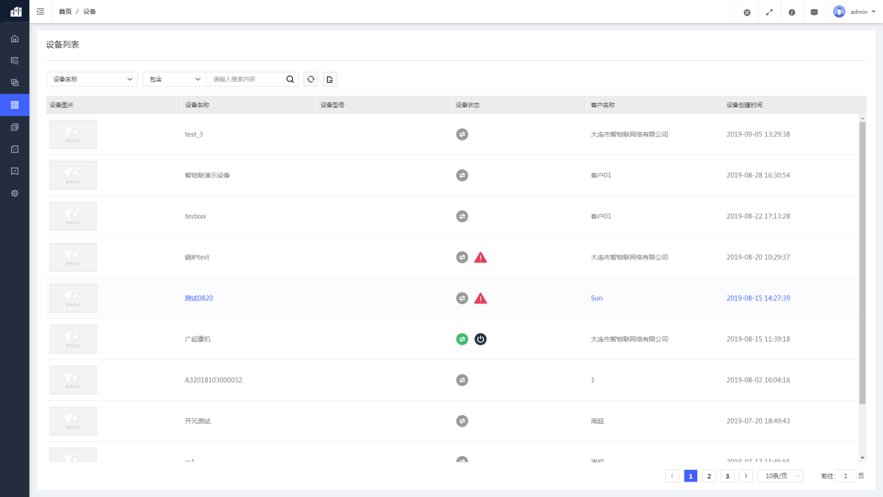Click 首页 in the breadcrumb
The width and height of the screenshot is (883, 497).
coord(65,12)
